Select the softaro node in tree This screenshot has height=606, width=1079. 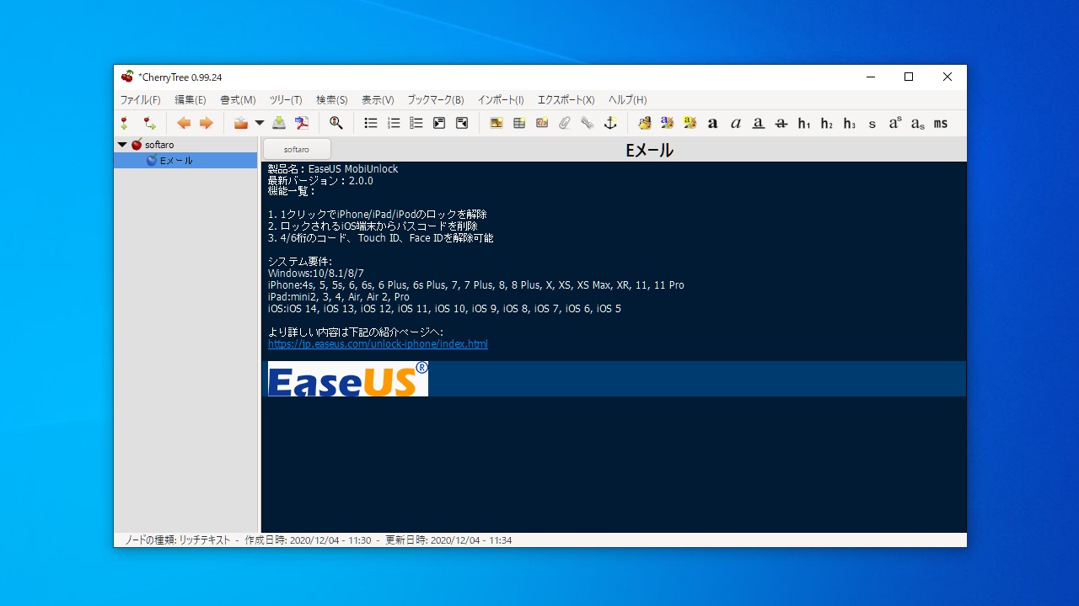159,145
